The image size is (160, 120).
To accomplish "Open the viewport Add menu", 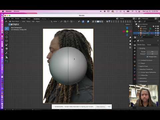I will click(x=33, y=21).
